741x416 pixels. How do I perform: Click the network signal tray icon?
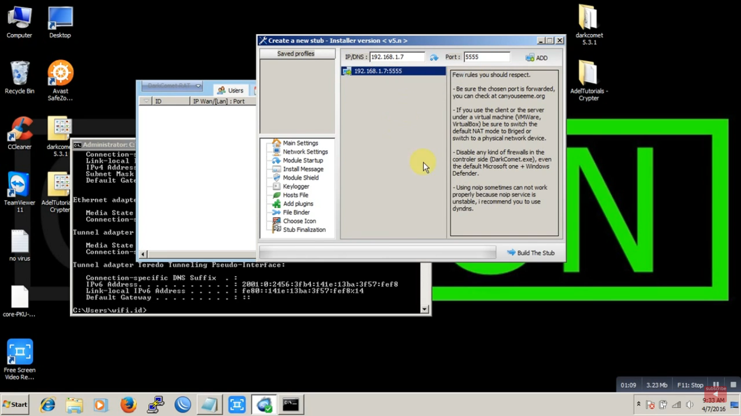[x=676, y=405]
